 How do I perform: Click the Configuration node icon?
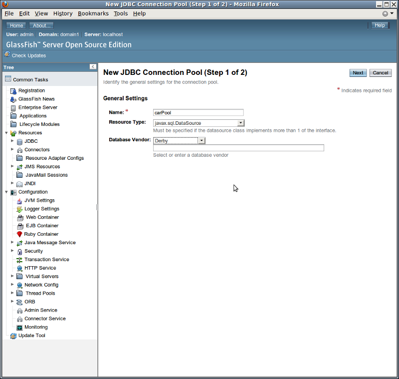[13, 192]
